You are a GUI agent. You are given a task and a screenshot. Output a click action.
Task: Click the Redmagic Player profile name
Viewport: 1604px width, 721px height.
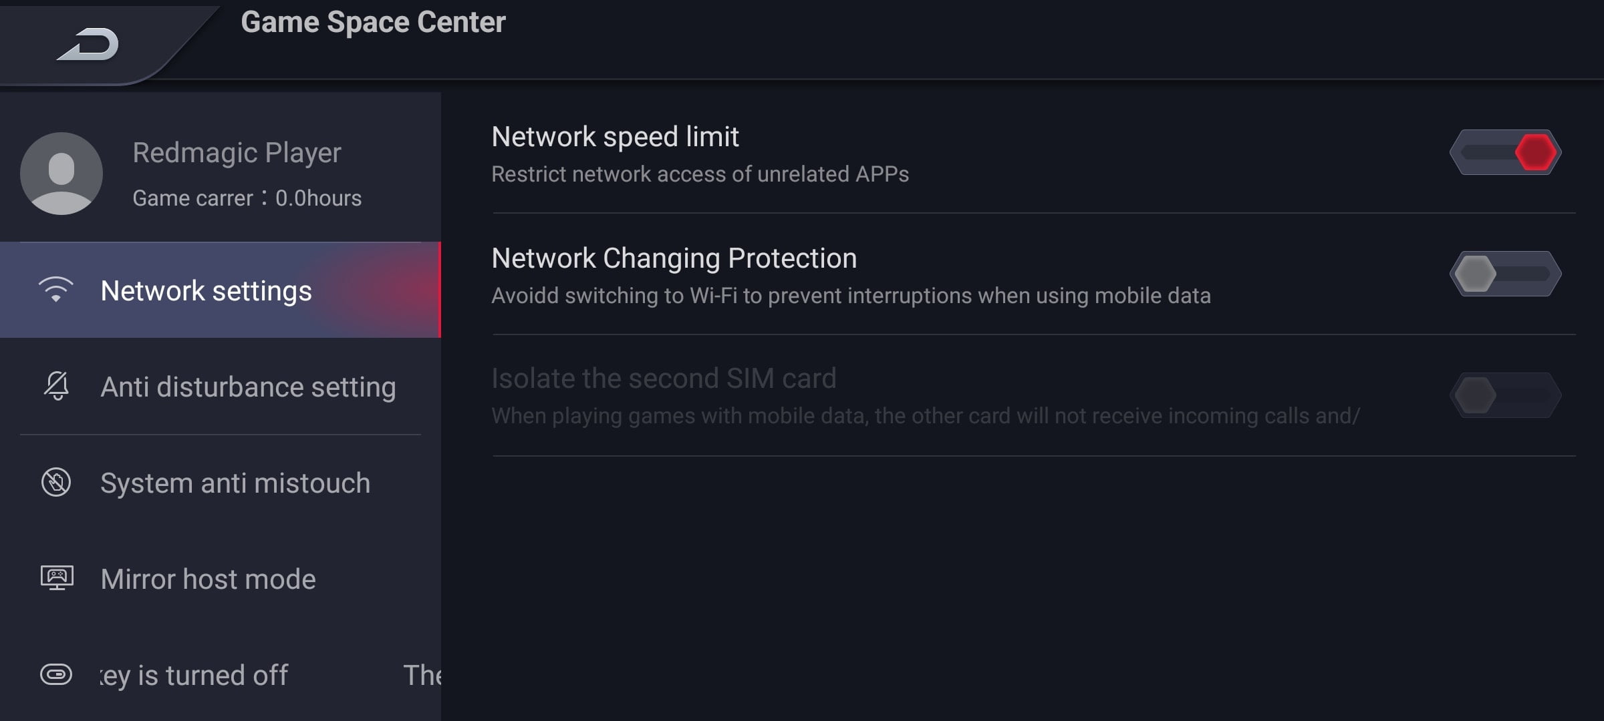click(x=237, y=153)
